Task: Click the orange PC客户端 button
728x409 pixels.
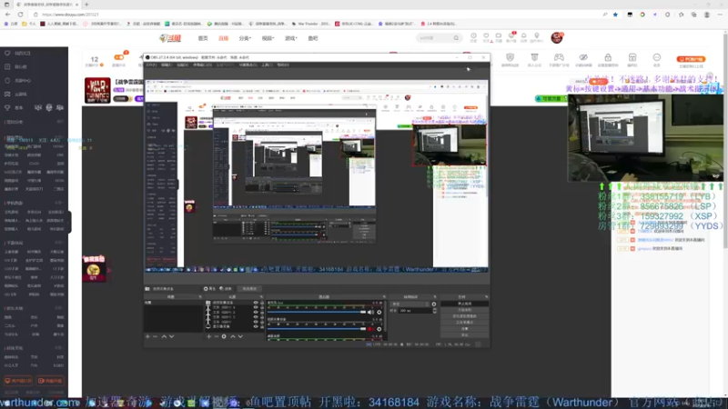Action: pyautogui.click(x=691, y=59)
